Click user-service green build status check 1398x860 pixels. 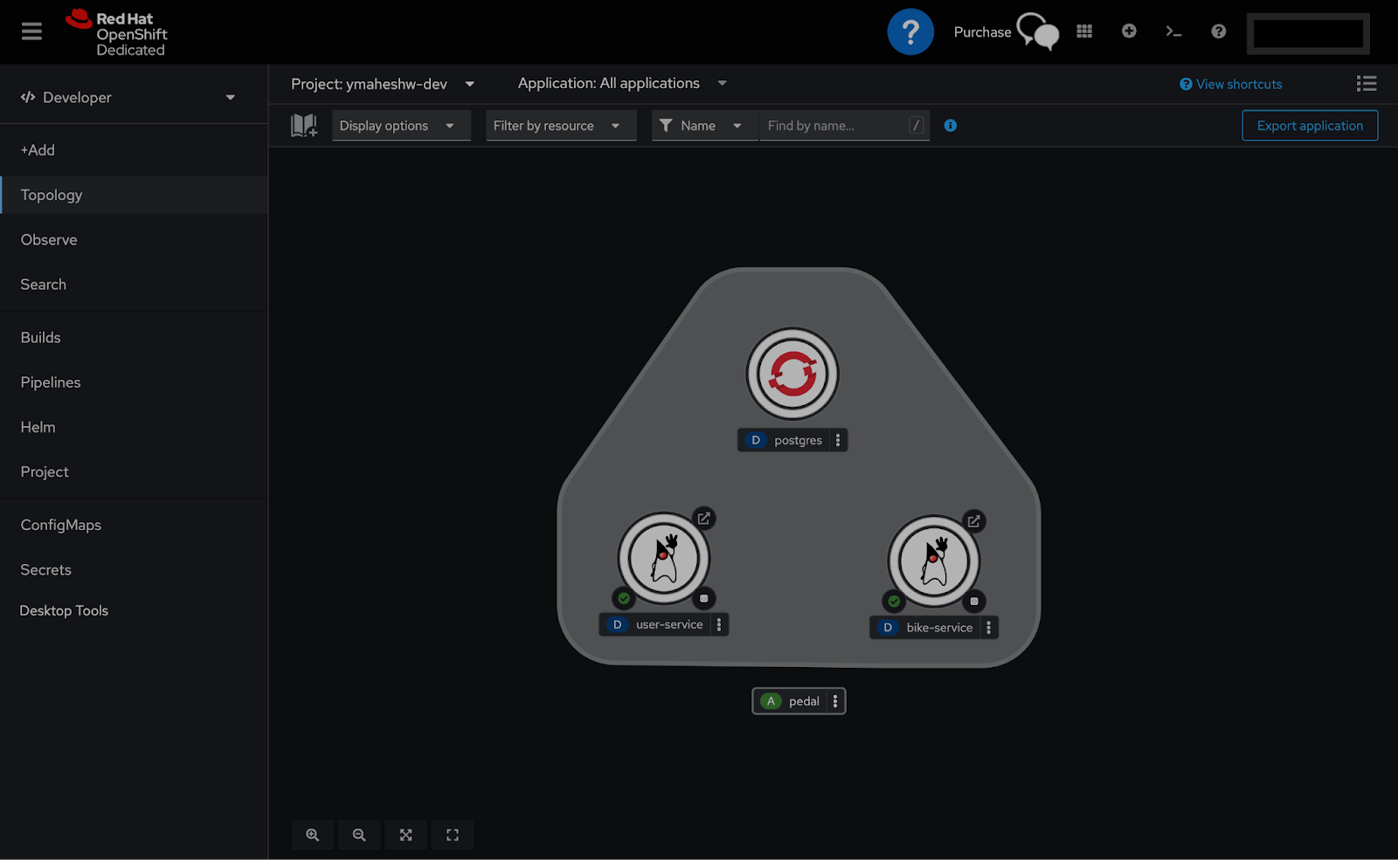[x=624, y=598]
